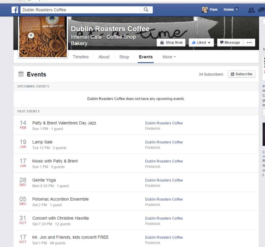265x247 pixels.
Task: Open the Dublin Roasters Coffee page title
Action: pos(110,29)
